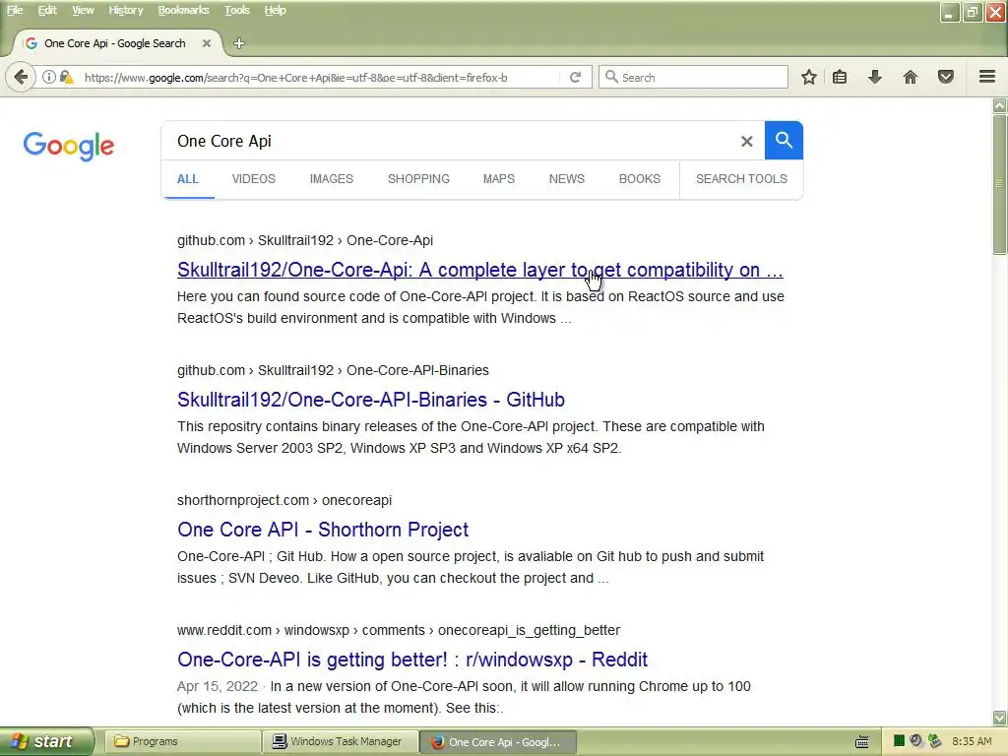
Task: Open the Firefox hamburger menu
Action: pos(987,77)
